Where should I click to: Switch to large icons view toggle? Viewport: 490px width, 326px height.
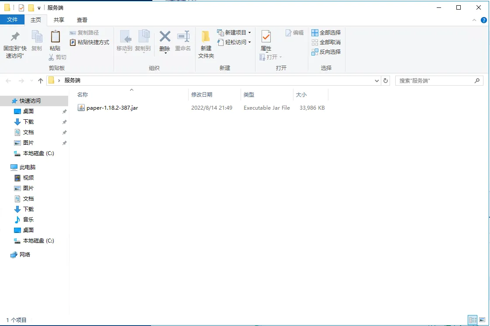point(482,320)
